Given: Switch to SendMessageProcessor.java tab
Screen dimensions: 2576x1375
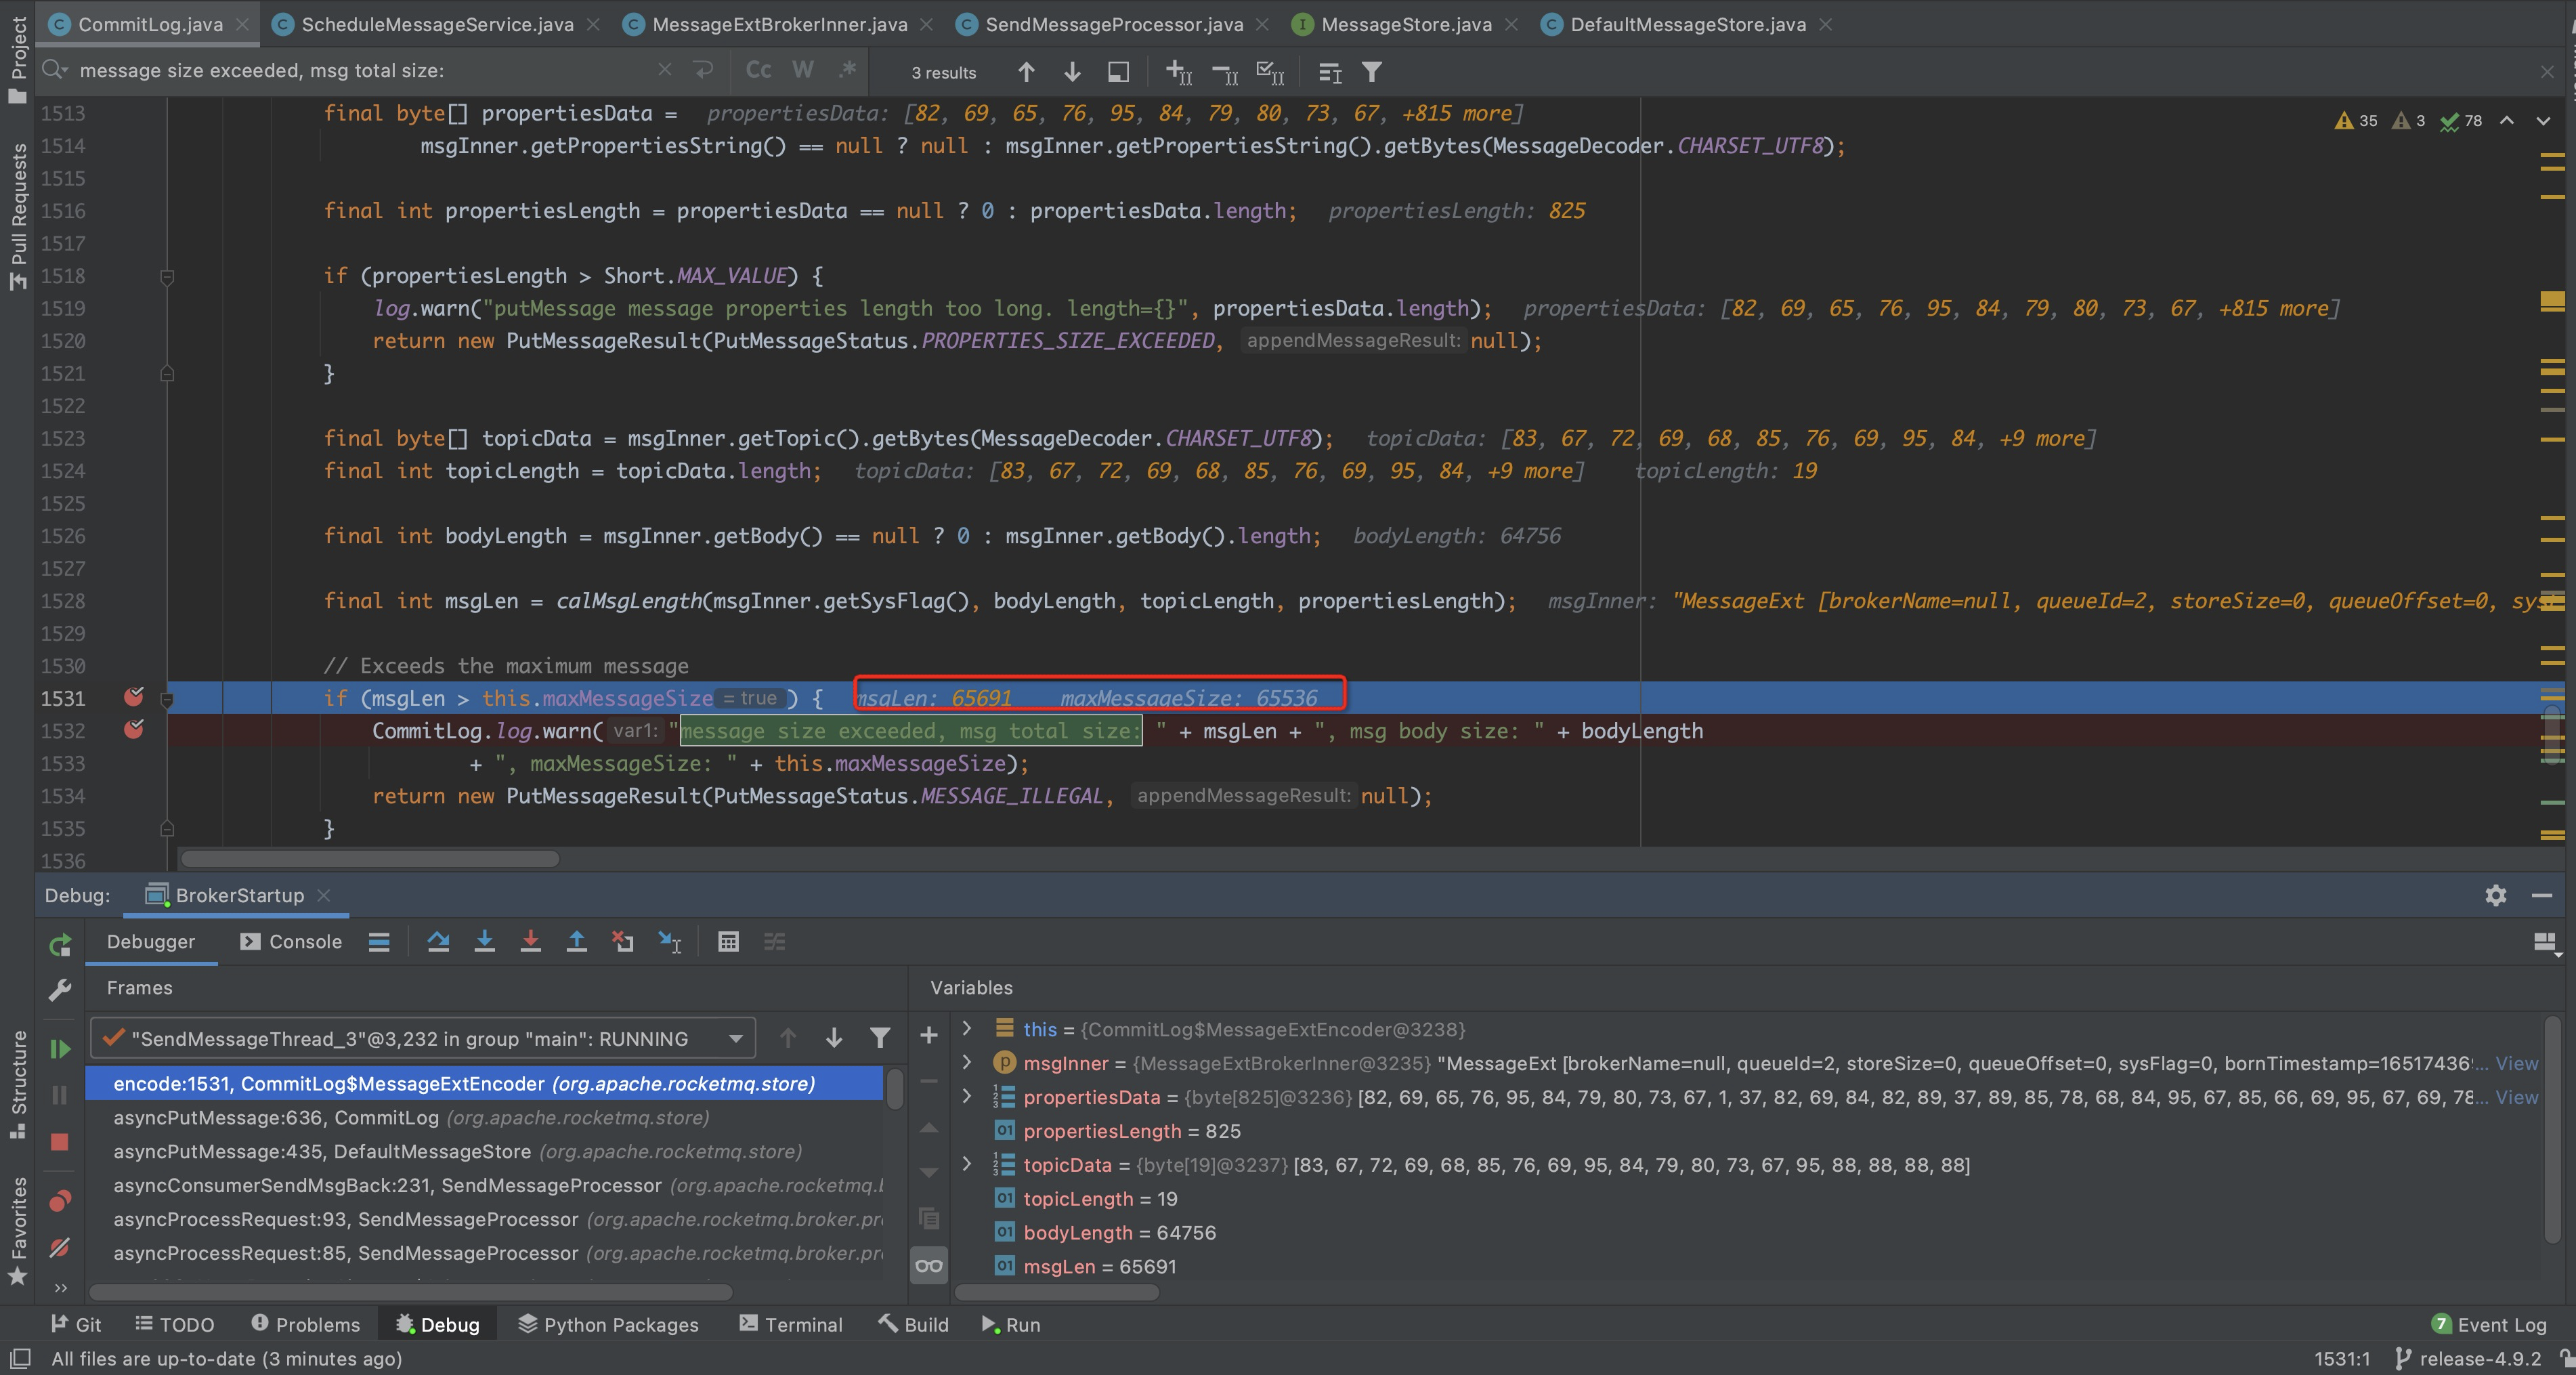Looking at the screenshot, I should click(1113, 24).
